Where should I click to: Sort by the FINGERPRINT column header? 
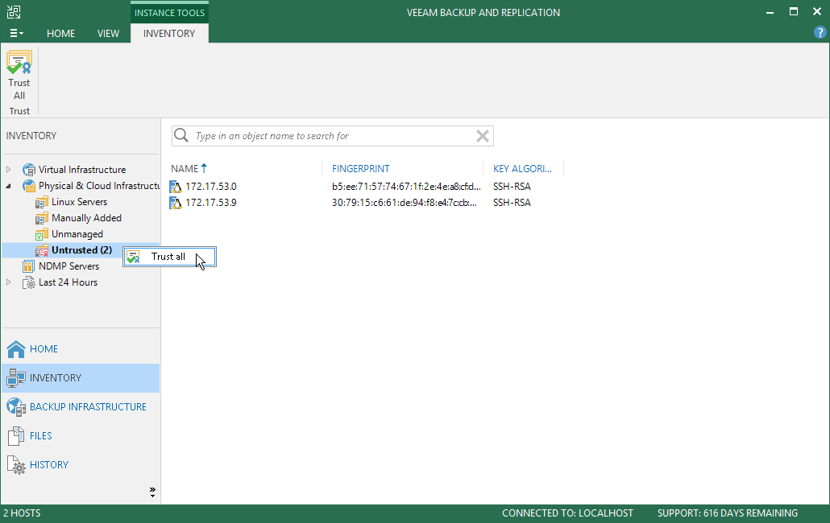coord(360,168)
